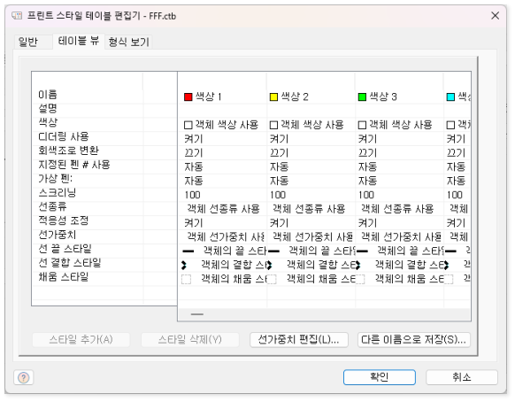Screen dimensions: 515x402
Task: Click the 채움 스타일 row label
Action: (x=64, y=277)
